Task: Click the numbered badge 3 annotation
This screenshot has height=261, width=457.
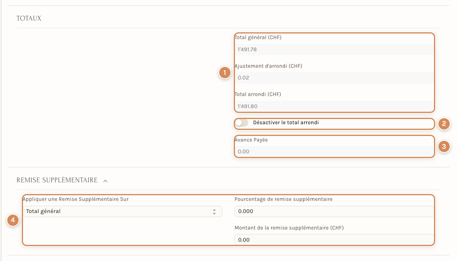Action: coord(444,146)
